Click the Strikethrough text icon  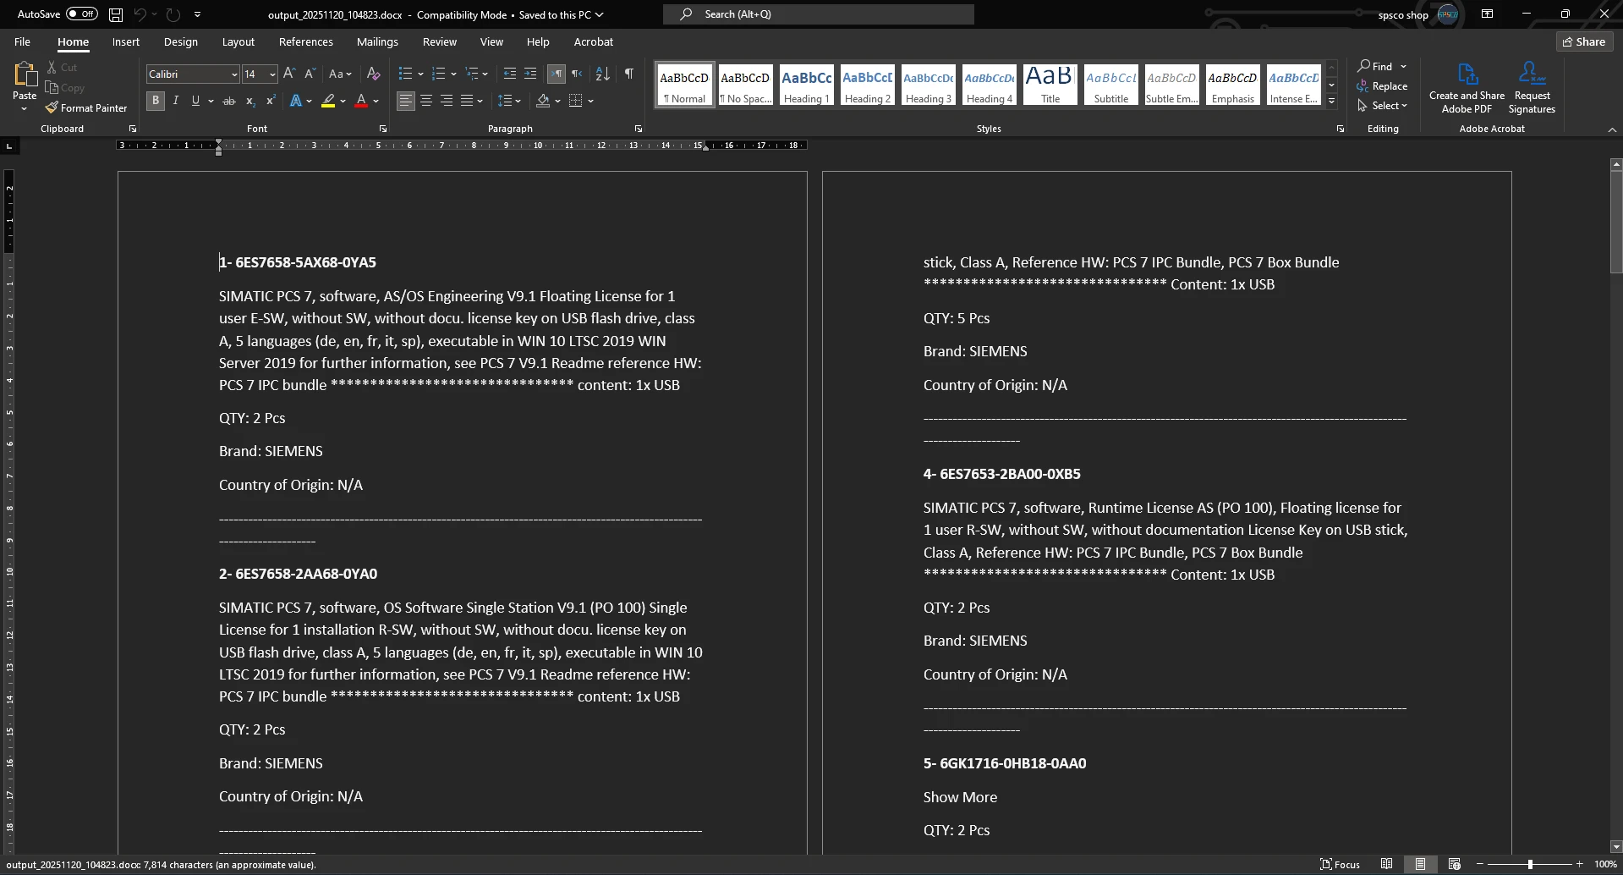tap(228, 101)
